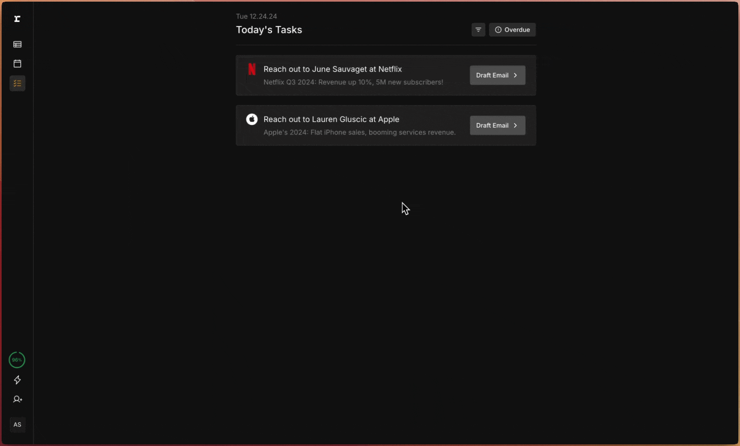The width and height of the screenshot is (740, 446).
Task: Select the Apple flat iPhone sales note
Action: point(359,133)
